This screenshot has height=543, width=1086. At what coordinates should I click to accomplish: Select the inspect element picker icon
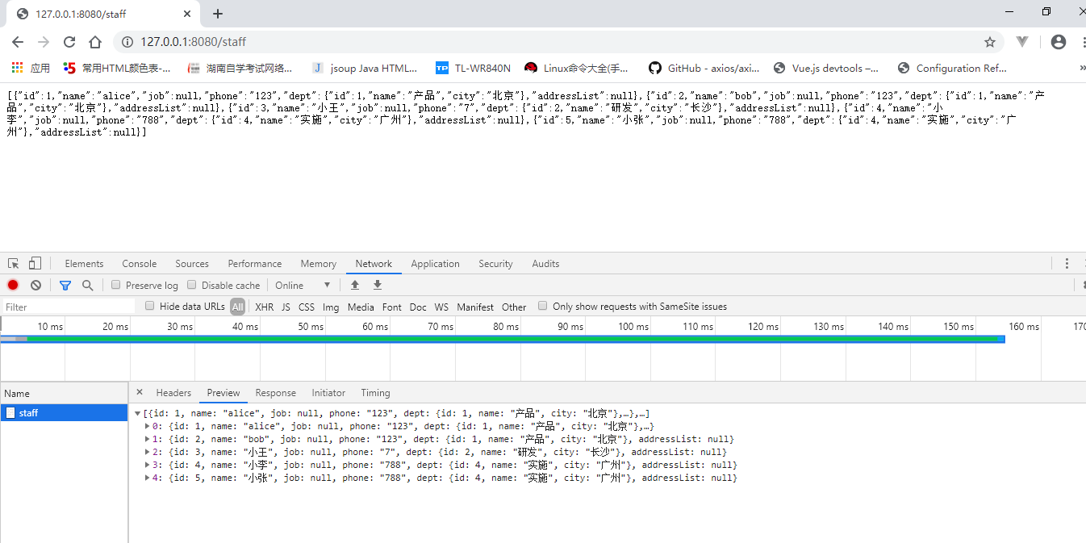(x=14, y=264)
